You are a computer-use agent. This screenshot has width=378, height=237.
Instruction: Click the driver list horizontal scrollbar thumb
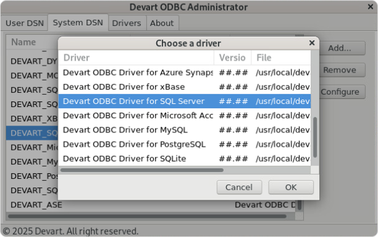(142, 170)
